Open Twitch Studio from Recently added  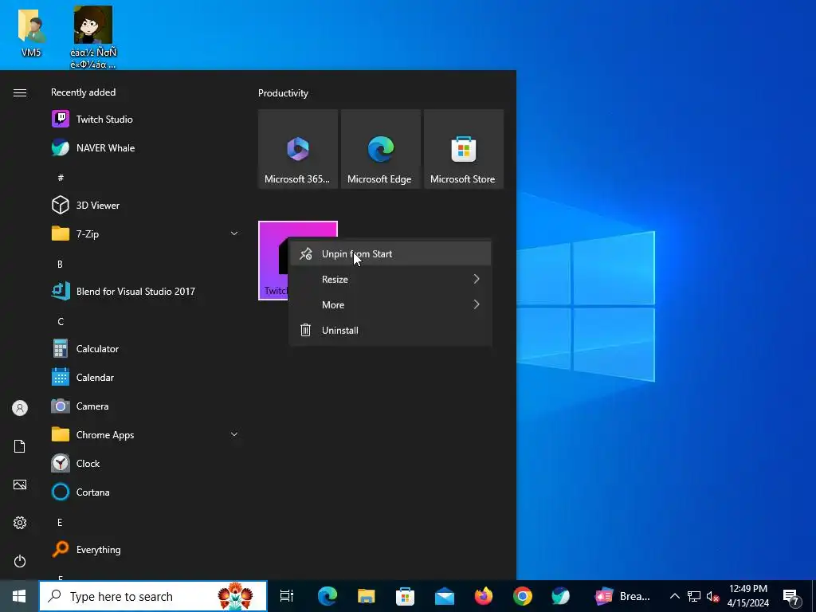click(x=145, y=120)
